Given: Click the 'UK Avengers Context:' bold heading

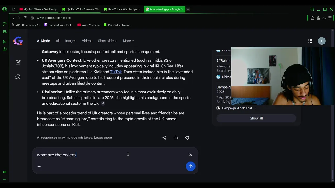Looking at the screenshot, I should tap(62, 60).
